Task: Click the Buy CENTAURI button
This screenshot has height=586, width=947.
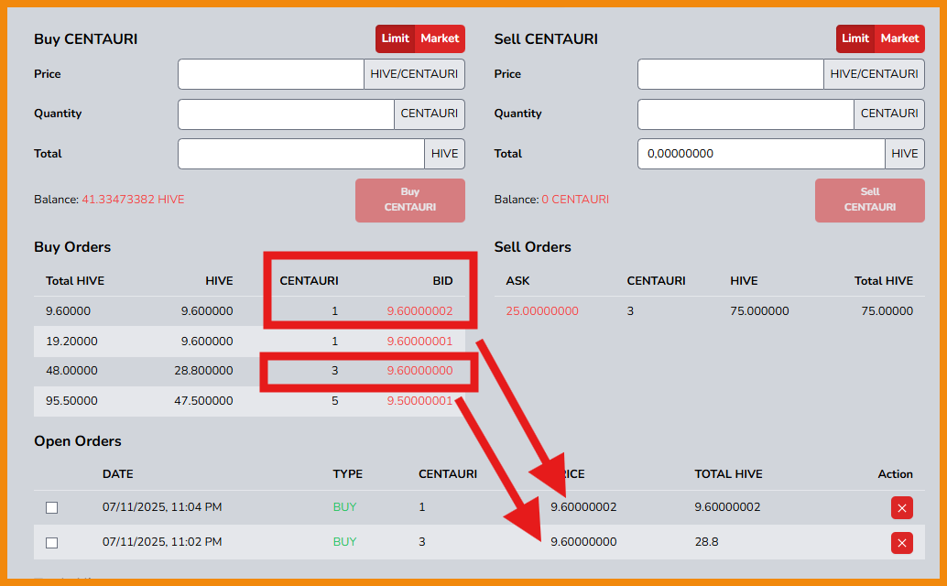Action: coord(410,200)
